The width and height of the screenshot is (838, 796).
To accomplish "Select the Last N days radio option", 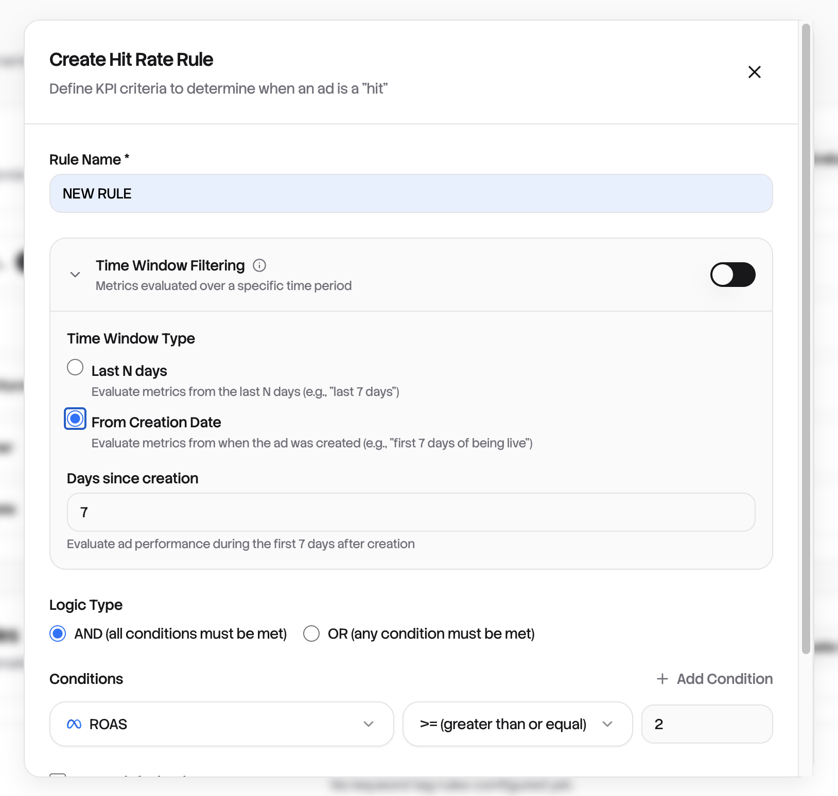I will (x=75, y=368).
